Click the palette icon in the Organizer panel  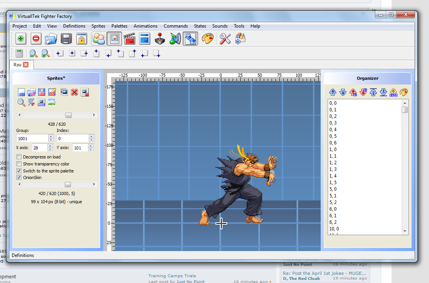404,92
